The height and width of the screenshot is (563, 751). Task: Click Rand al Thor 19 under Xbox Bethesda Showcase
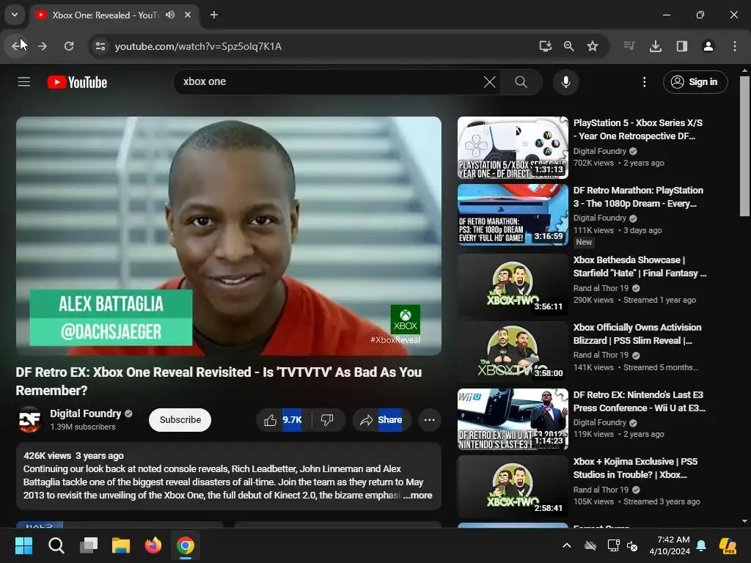click(x=601, y=288)
